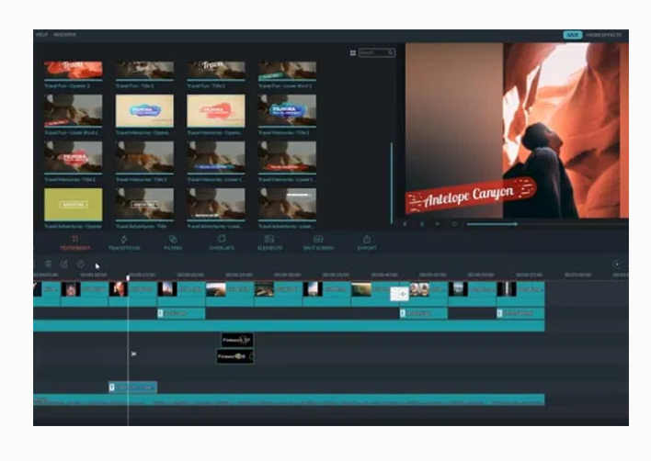Select the blue-brush Travel Memories Opener thumbnail
This screenshot has height=461, width=651.
pos(144,110)
